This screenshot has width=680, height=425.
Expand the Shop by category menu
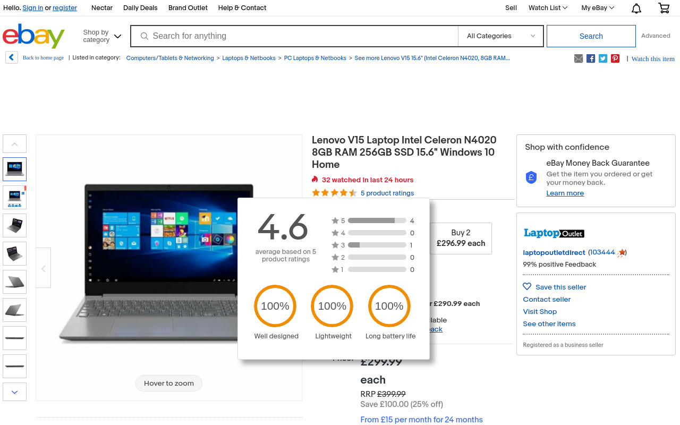point(102,36)
